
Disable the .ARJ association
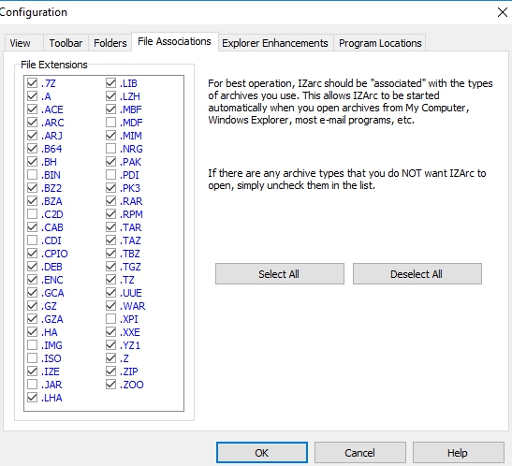[x=33, y=136]
